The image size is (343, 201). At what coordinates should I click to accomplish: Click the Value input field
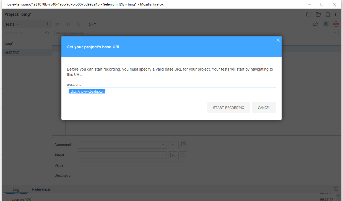click(132, 165)
